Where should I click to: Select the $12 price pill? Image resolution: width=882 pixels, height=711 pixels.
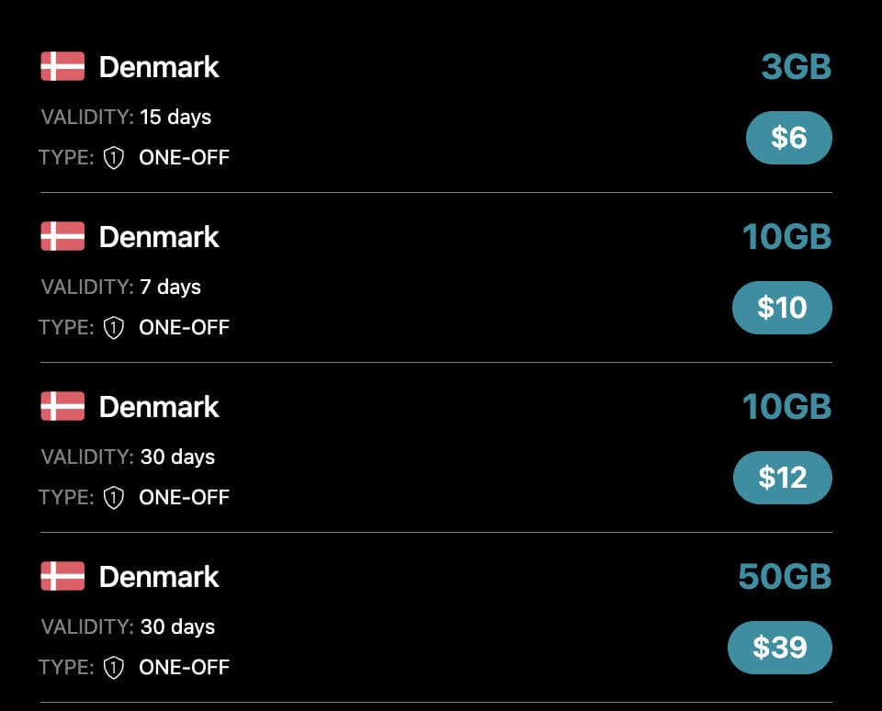tap(782, 478)
